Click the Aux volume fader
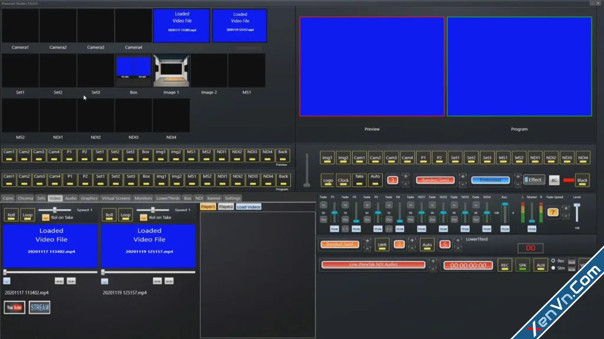604x339 pixels. pyautogui.click(x=505, y=212)
